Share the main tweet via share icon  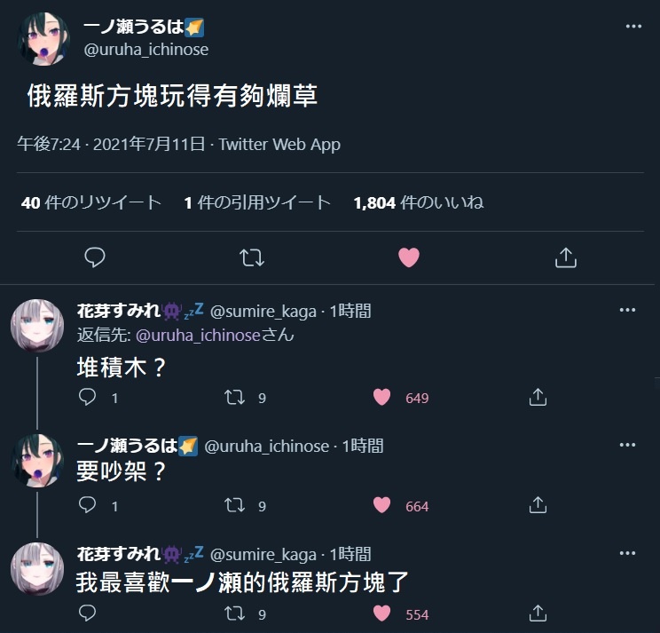tap(566, 257)
